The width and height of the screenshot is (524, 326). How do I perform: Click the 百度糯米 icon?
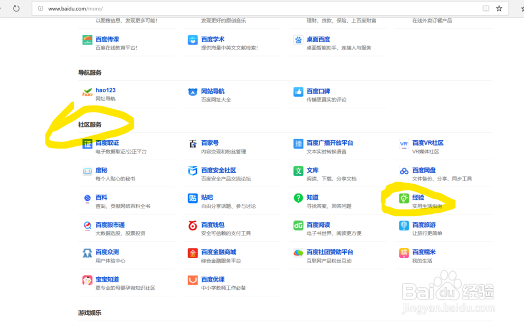(x=403, y=253)
